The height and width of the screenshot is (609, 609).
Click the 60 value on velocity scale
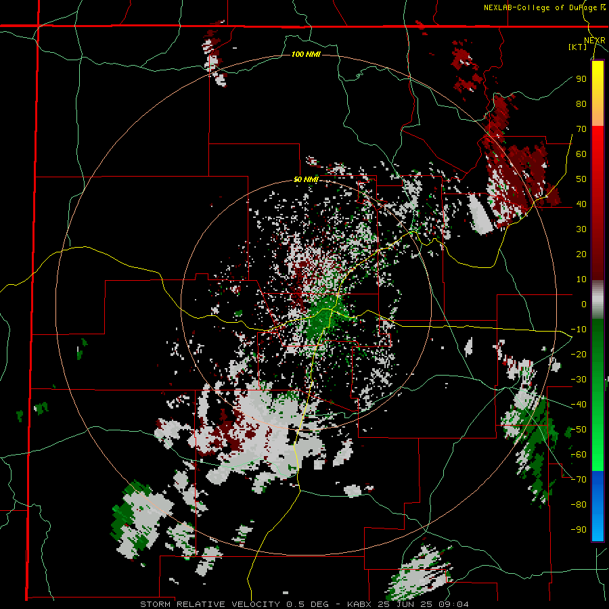click(x=581, y=154)
